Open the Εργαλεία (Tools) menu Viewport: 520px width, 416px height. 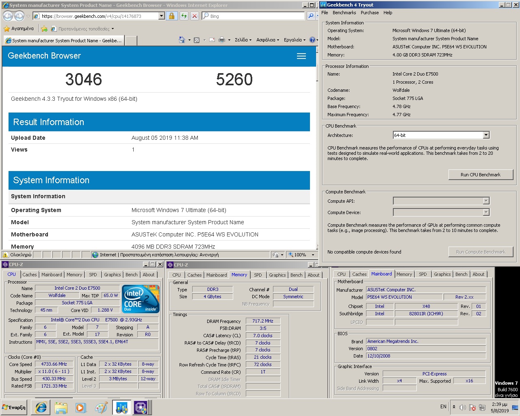click(295, 40)
